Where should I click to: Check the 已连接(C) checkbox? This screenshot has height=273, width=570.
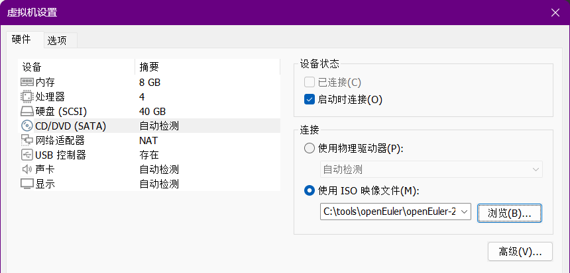coord(309,82)
